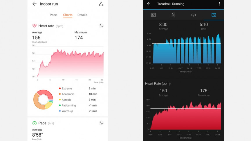
Task: Go back from Indoor run screen
Action: click(35, 4)
